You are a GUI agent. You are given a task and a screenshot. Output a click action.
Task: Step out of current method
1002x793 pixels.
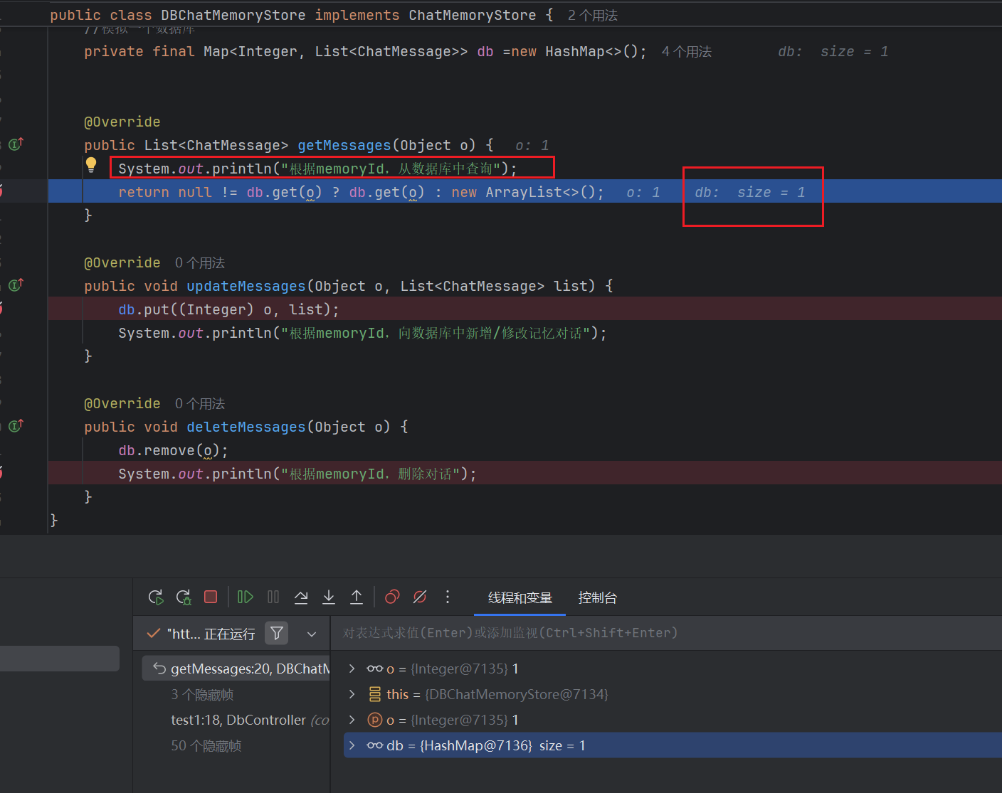357,597
